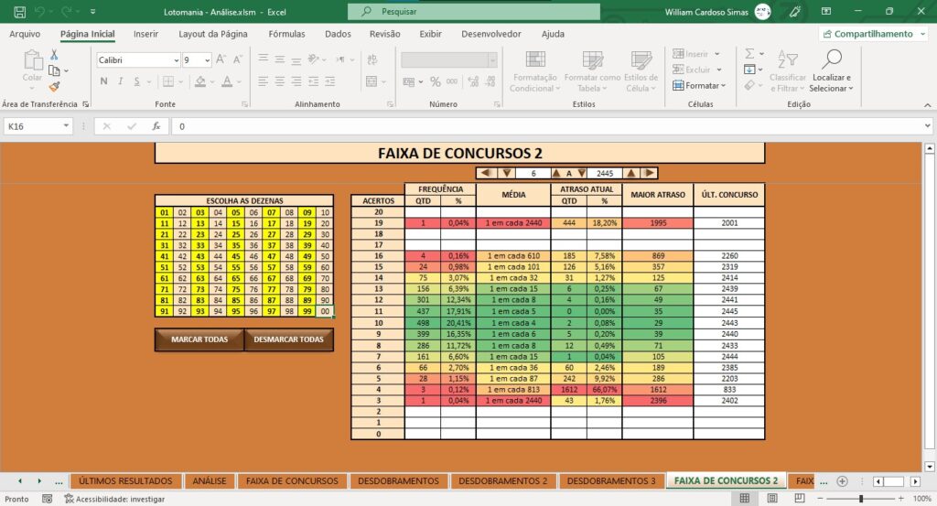Open the Arquivo menu
The height and width of the screenshot is (506, 937).
(x=25, y=34)
